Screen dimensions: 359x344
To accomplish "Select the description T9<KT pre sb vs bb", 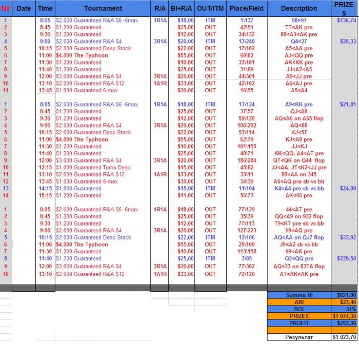I will [299, 224].
